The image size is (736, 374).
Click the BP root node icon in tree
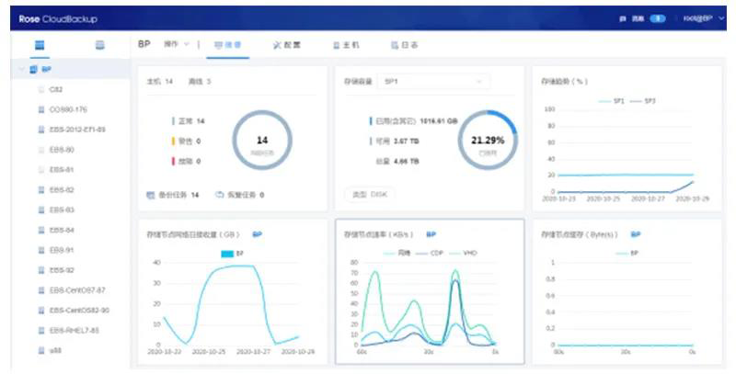34,69
